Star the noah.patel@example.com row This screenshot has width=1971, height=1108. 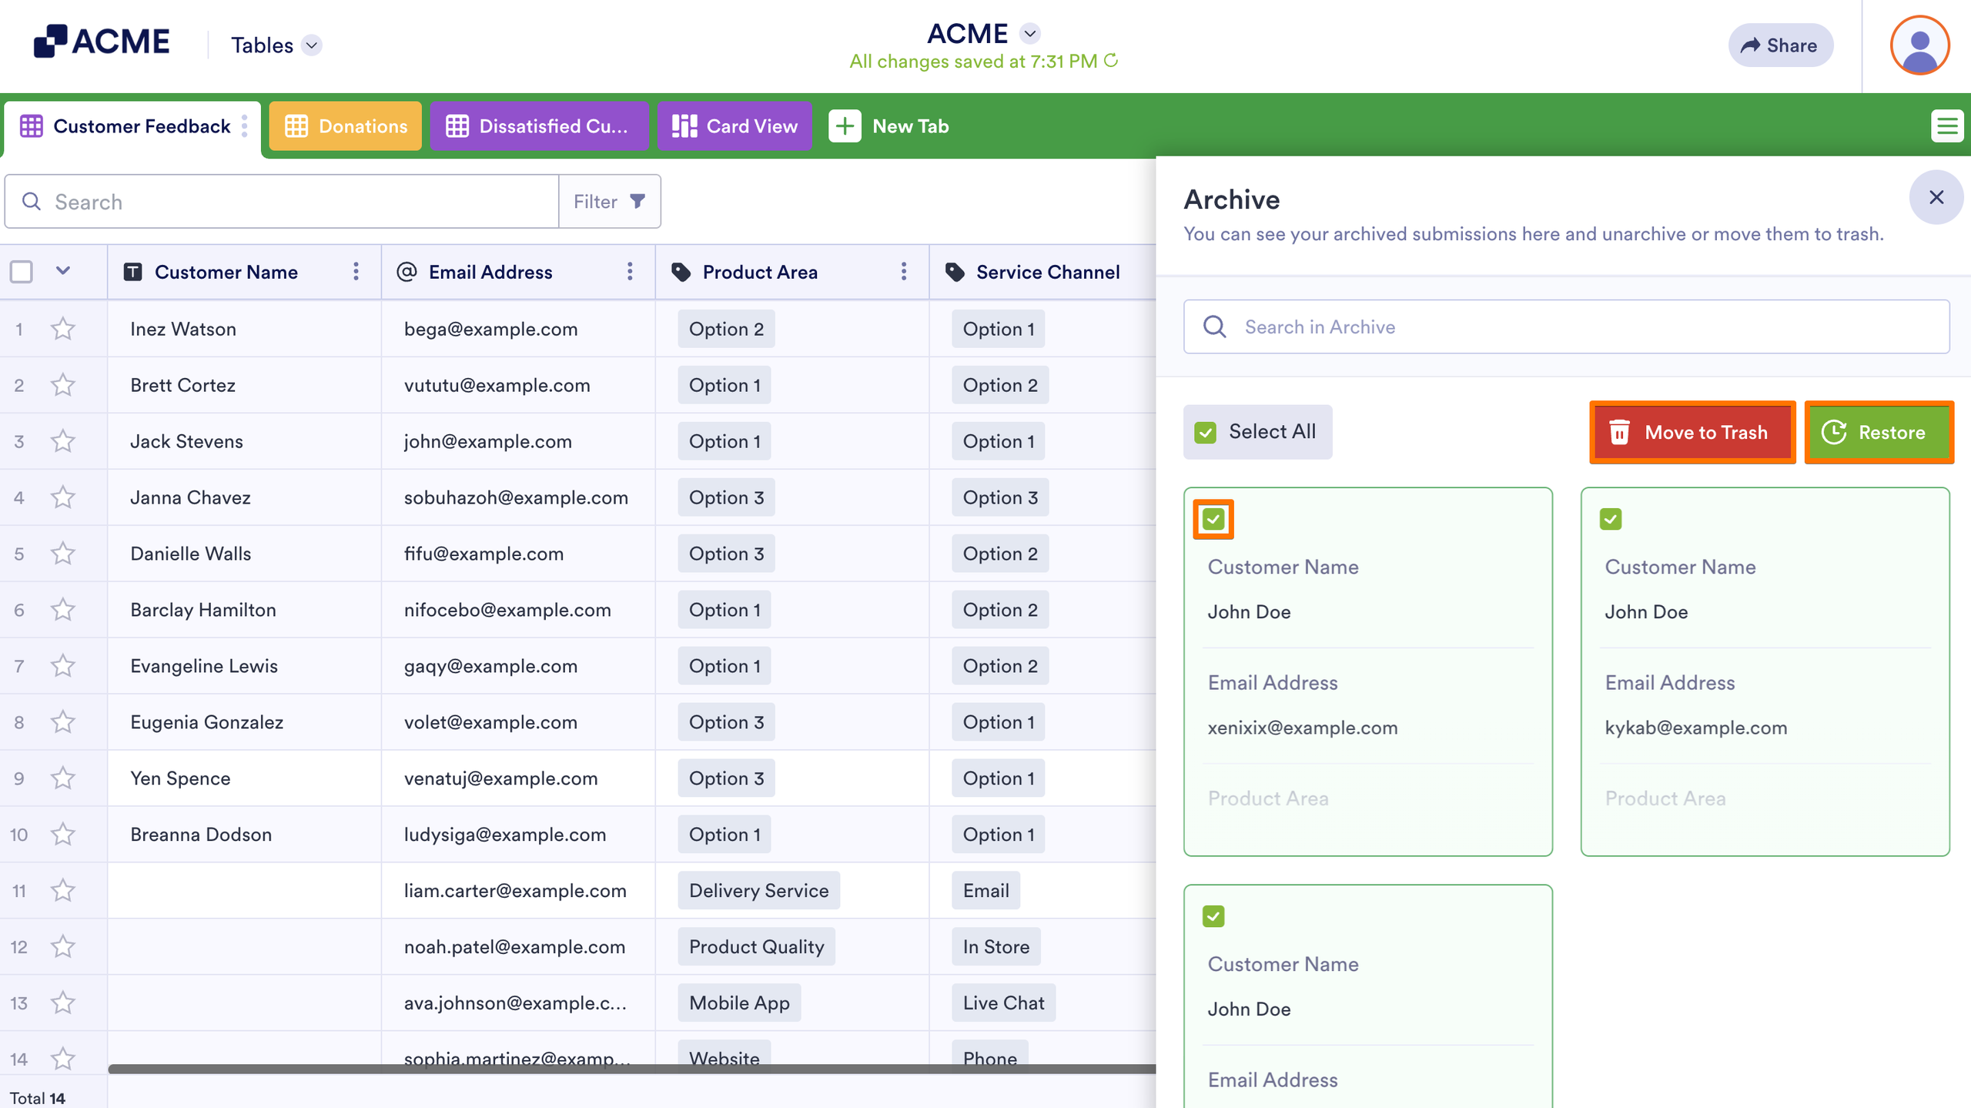[62, 947]
